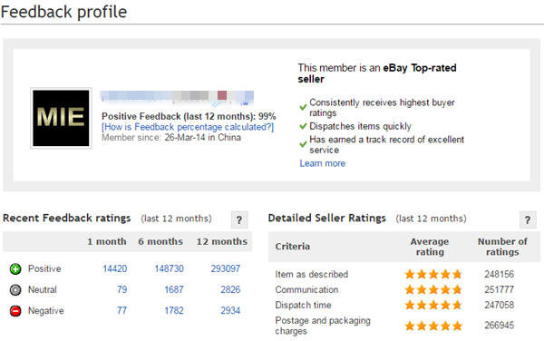Click the Item as described star rating
The height and width of the screenshot is (341, 544).
pos(433,275)
